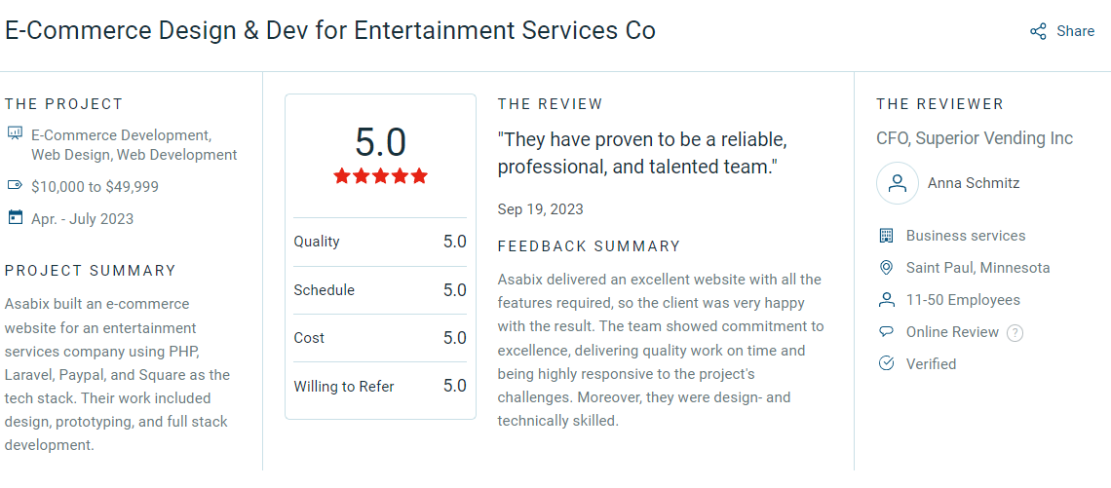
Task: Click the Quality rating row
Action: click(x=380, y=242)
